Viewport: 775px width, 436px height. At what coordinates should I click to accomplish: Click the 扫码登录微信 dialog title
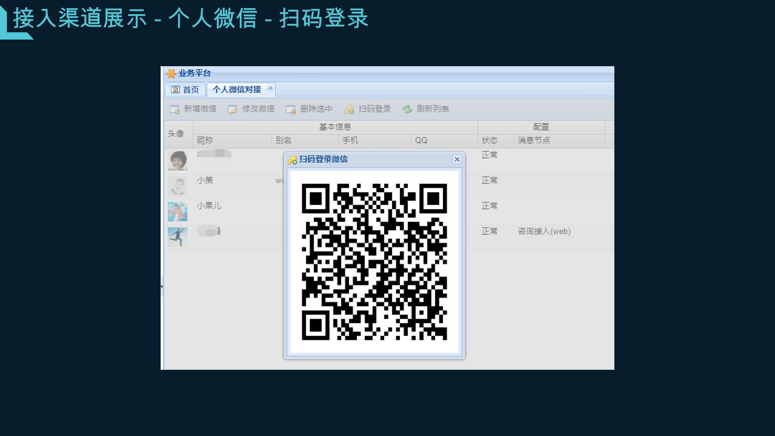click(323, 159)
